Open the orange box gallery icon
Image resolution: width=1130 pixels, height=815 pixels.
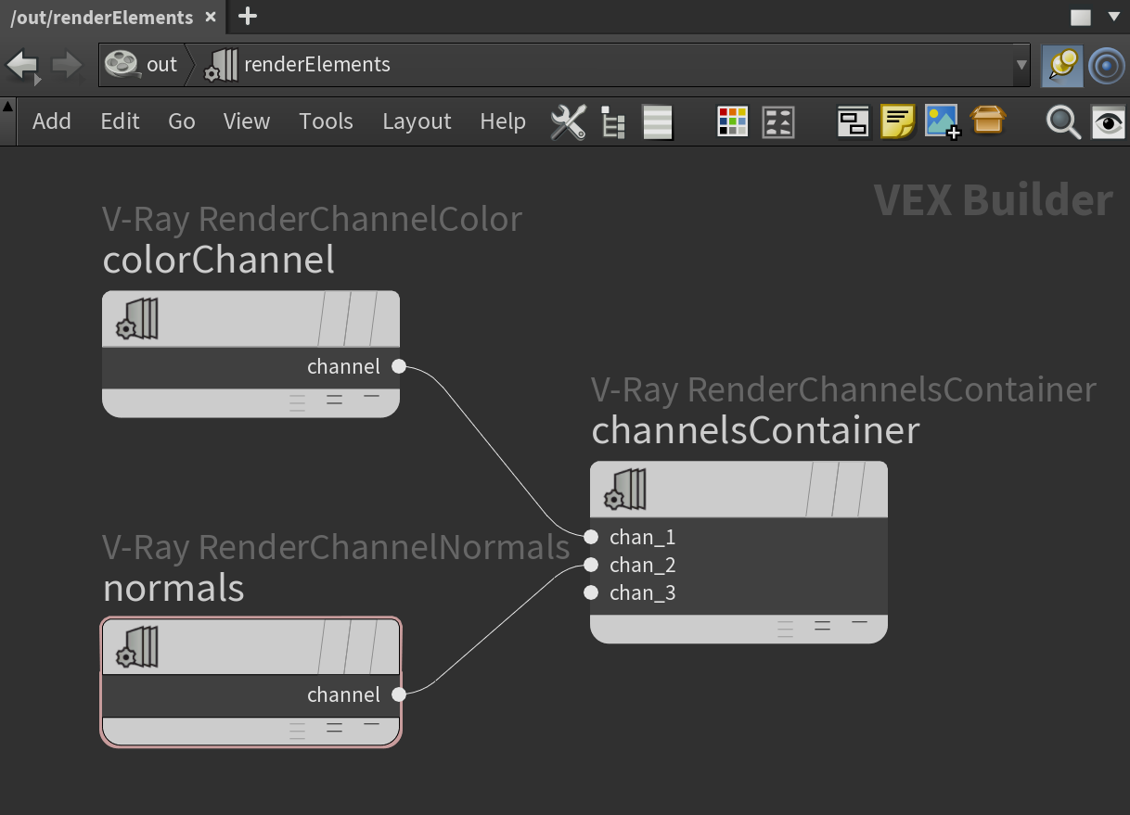(988, 121)
